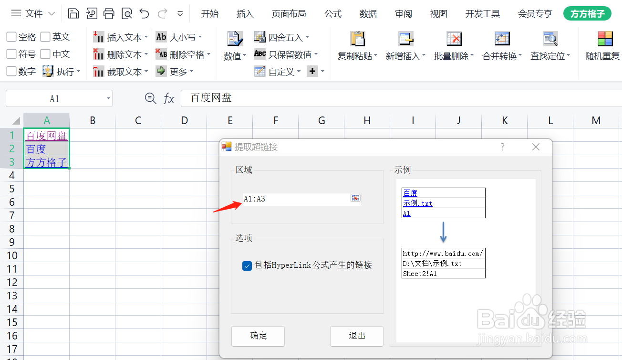Open the 插入 ribbon tab
Viewport: 622px width, 360px height.
point(245,14)
